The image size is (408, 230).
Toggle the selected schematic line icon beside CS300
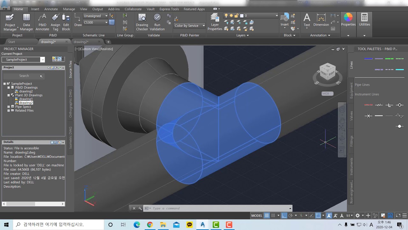point(112,22)
